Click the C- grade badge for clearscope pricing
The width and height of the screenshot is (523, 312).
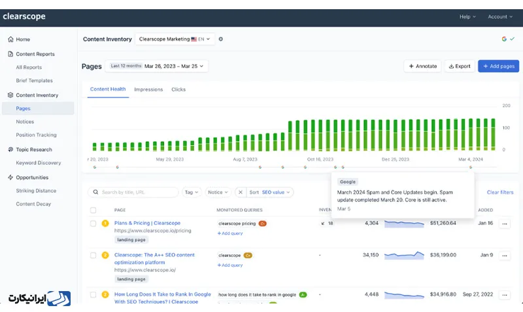[x=263, y=224]
